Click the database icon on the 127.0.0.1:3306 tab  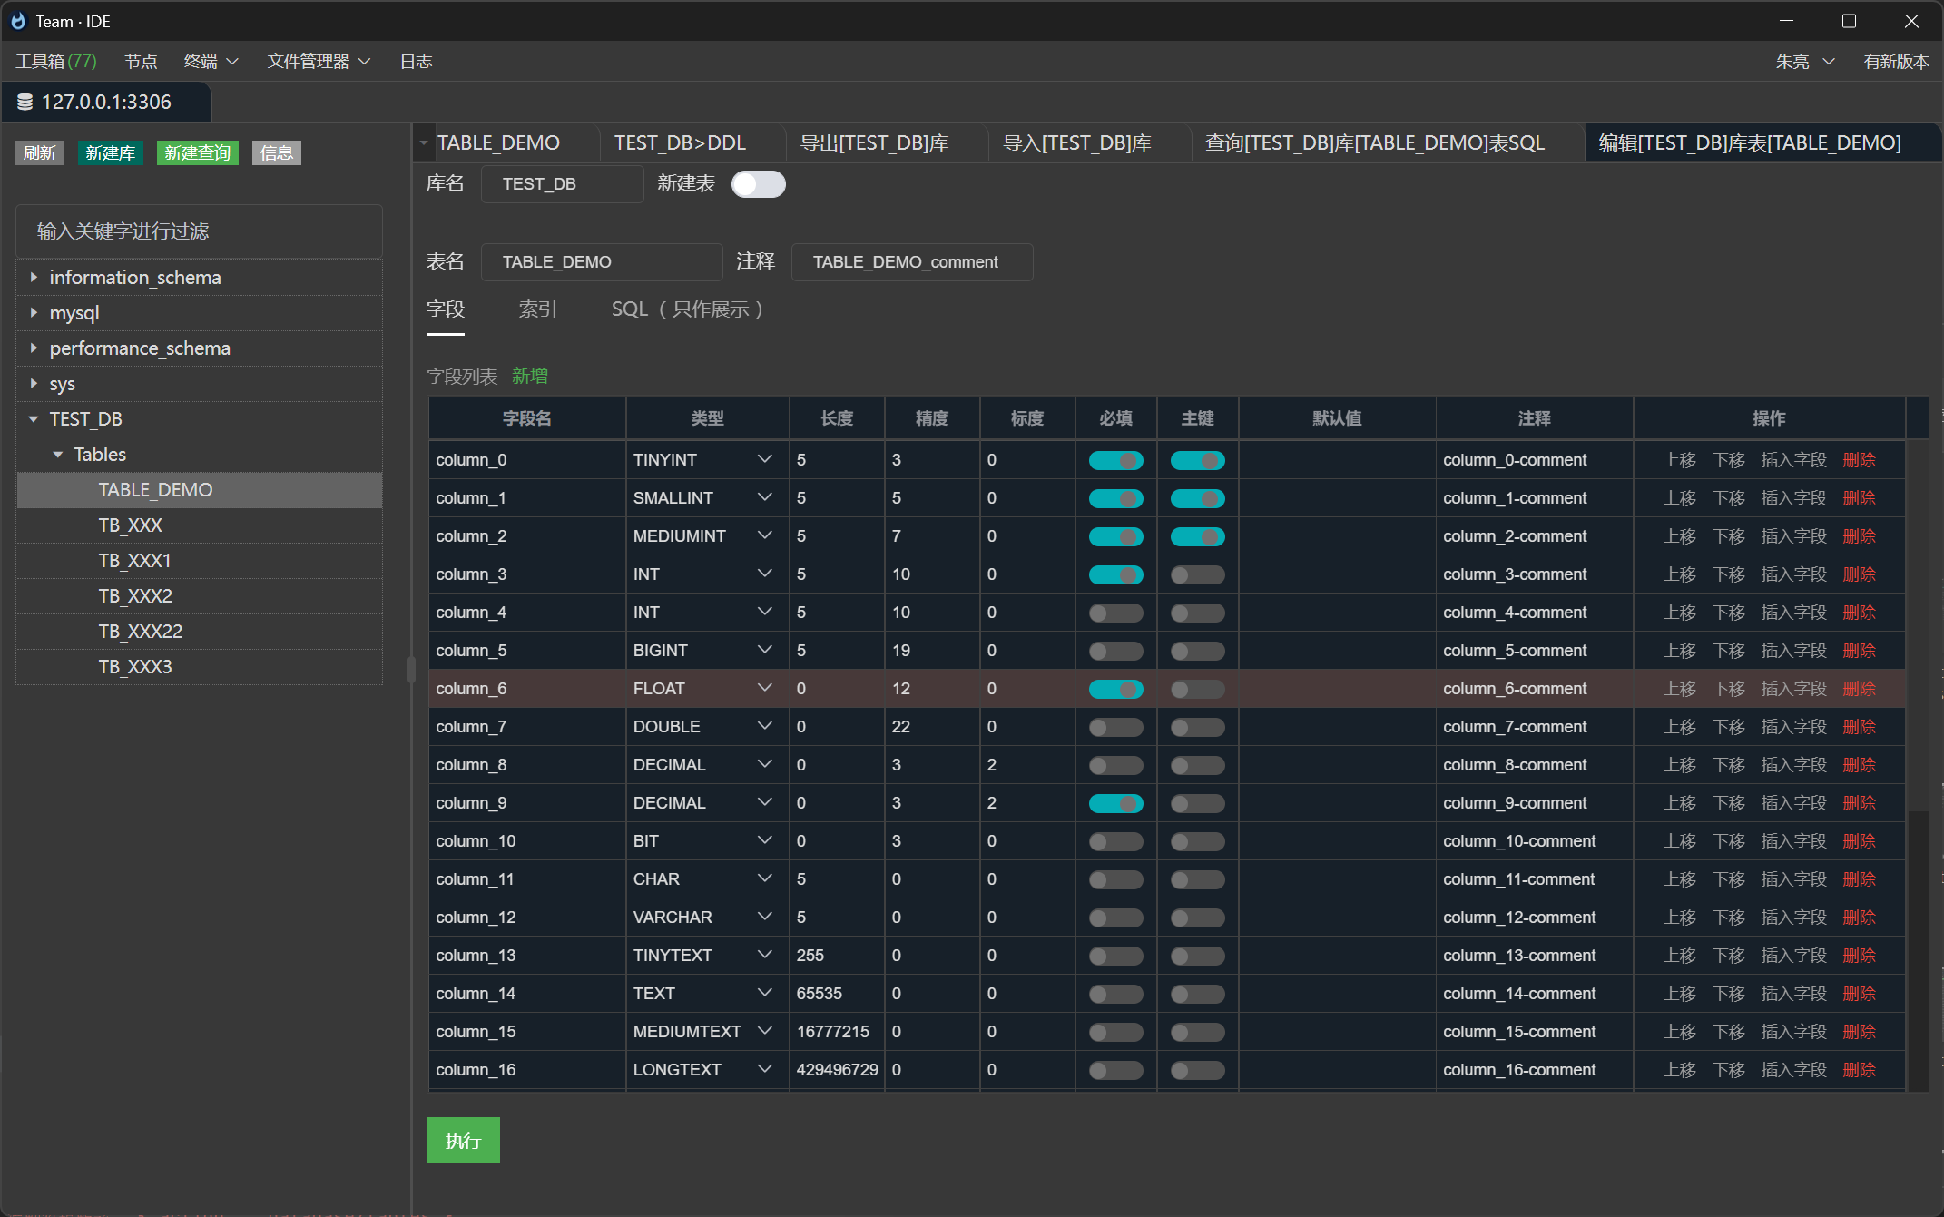(x=25, y=102)
